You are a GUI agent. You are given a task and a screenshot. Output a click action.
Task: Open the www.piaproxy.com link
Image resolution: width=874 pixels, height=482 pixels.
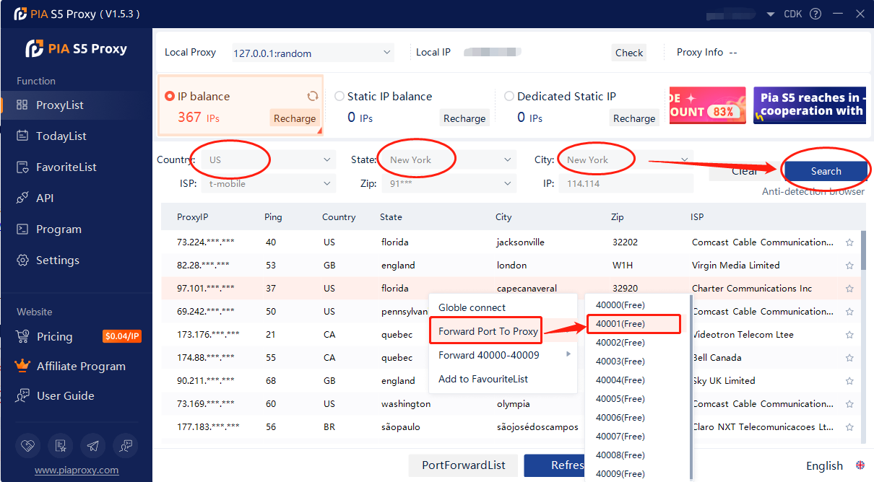click(x=77, y=470)
